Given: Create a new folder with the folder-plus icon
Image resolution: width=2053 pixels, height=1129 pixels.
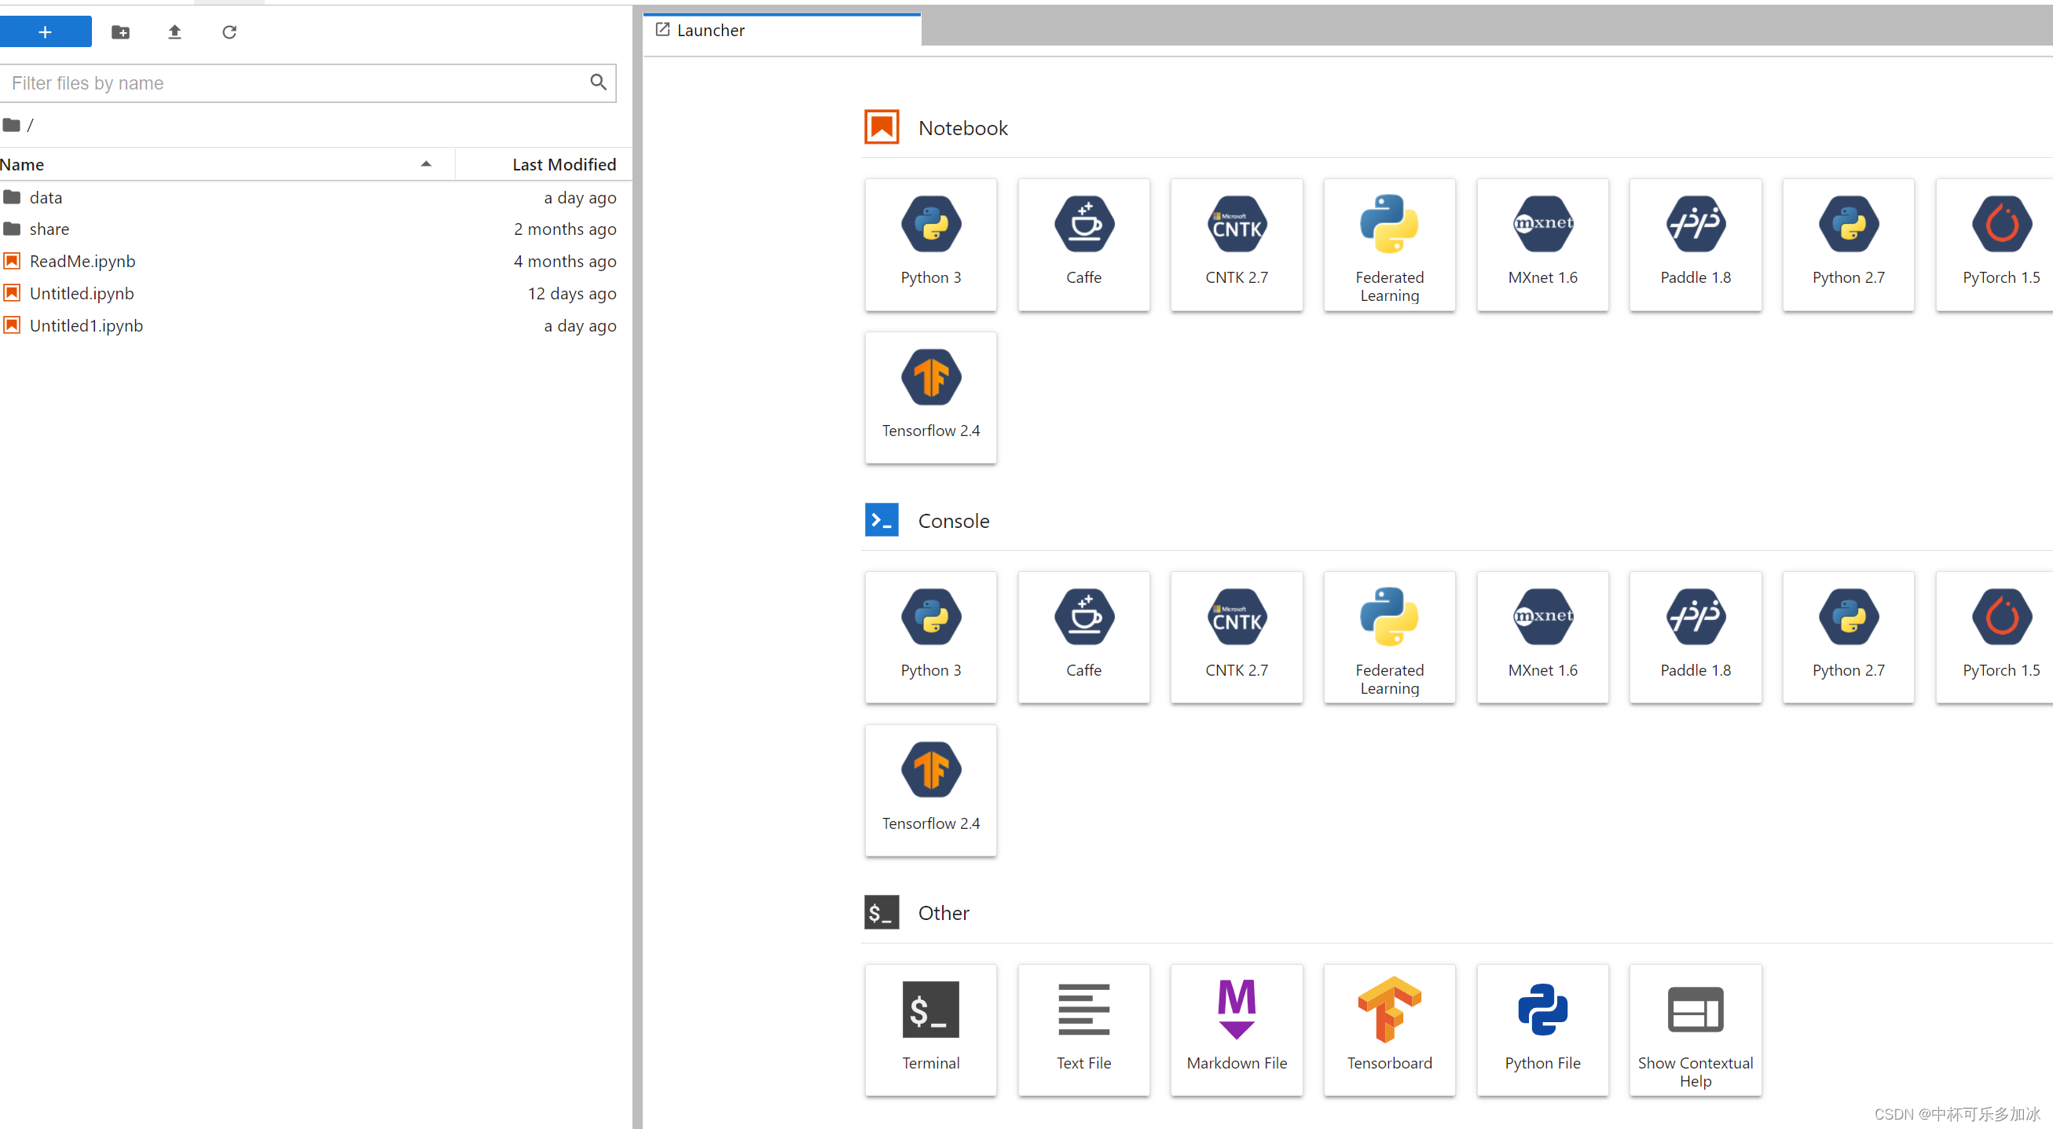Looking at the screenshot, I should (120, 32).
